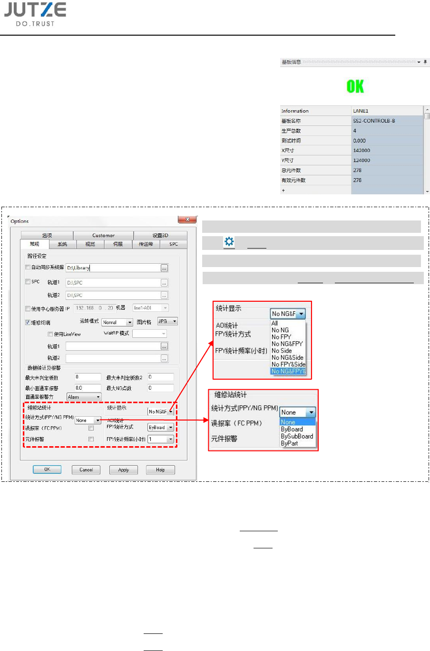Select "ByPart" in enlarged 统计方式 list

(x=297, y=443)
